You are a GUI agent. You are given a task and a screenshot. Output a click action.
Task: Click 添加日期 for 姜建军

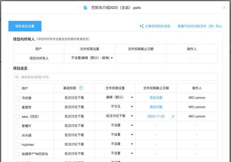coord(156,107)
